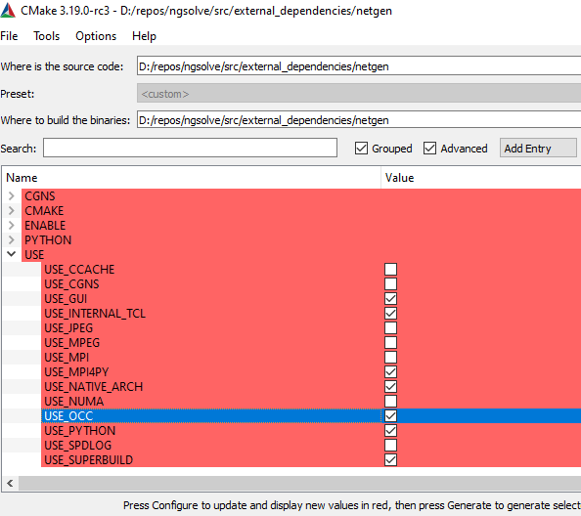Screen dimensions: 581x516
Task: Focus the Search input box
Action: tap(190, 148)
